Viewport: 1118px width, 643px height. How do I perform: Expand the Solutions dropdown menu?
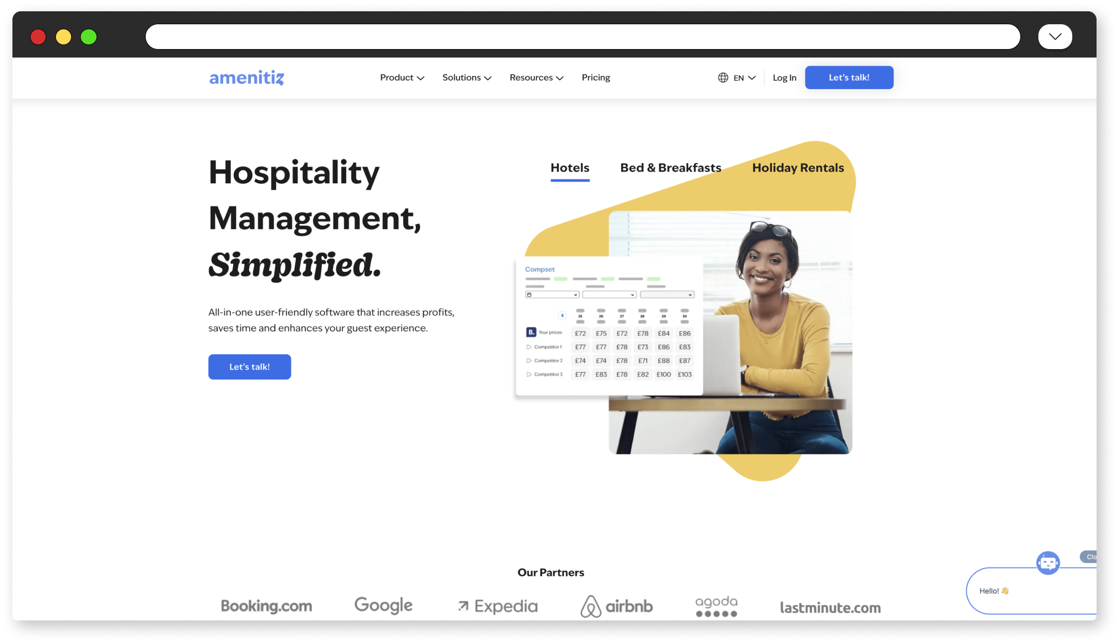click(x=465, y=77)
